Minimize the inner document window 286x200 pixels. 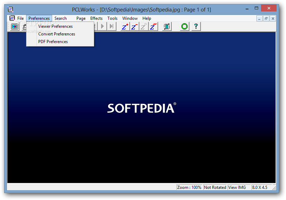click(x=259, y=19)
